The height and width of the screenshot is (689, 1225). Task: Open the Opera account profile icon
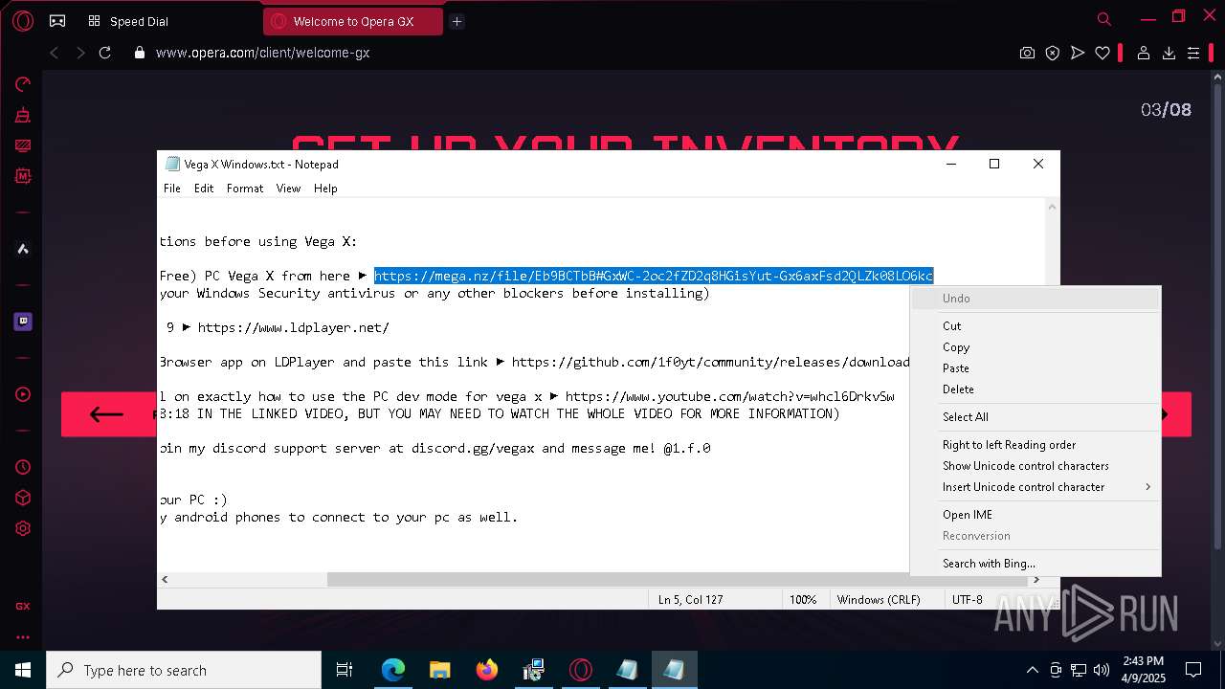pos(1143,53)
